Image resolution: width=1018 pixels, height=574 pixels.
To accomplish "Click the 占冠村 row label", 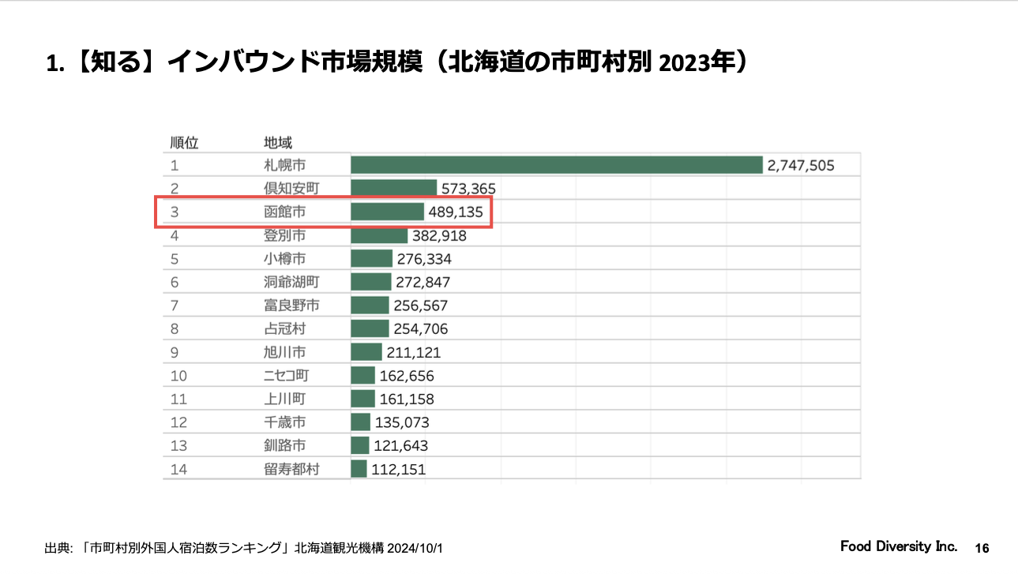I will pyautogui.click(x=284, y=329).
